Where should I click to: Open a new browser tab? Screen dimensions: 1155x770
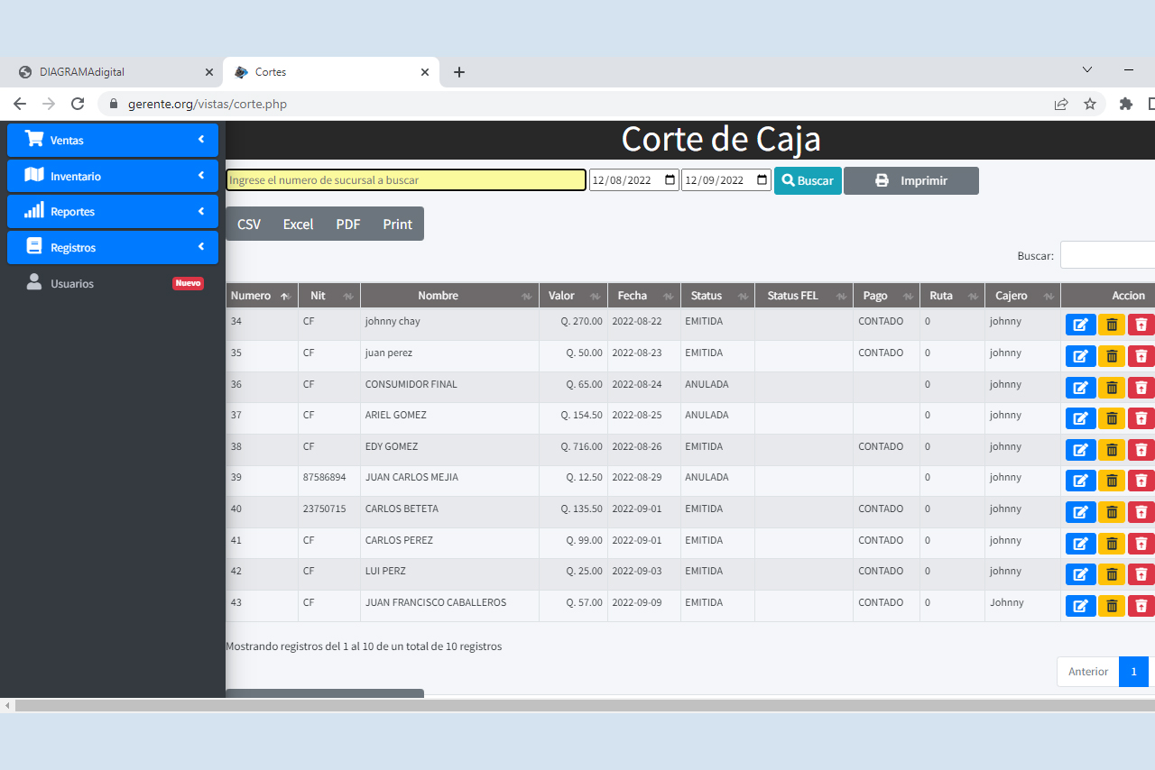click(x=459, y=72)
